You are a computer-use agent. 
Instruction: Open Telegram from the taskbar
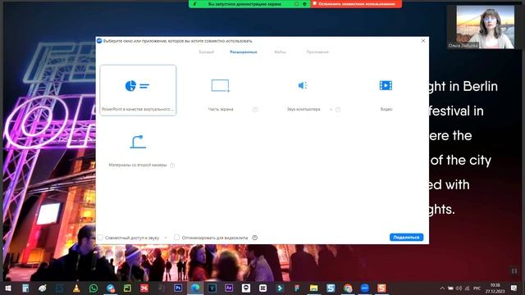pos(111,288)
